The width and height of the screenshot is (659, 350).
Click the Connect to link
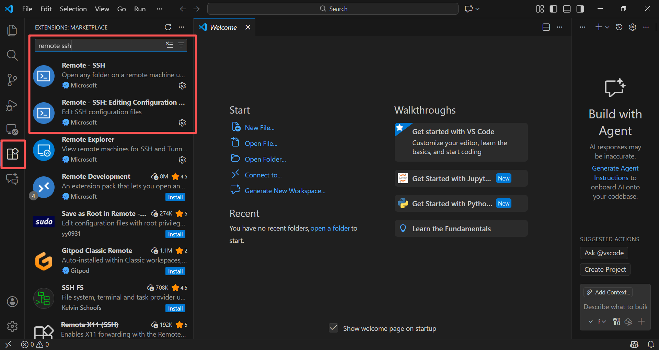tap(263, 175)
